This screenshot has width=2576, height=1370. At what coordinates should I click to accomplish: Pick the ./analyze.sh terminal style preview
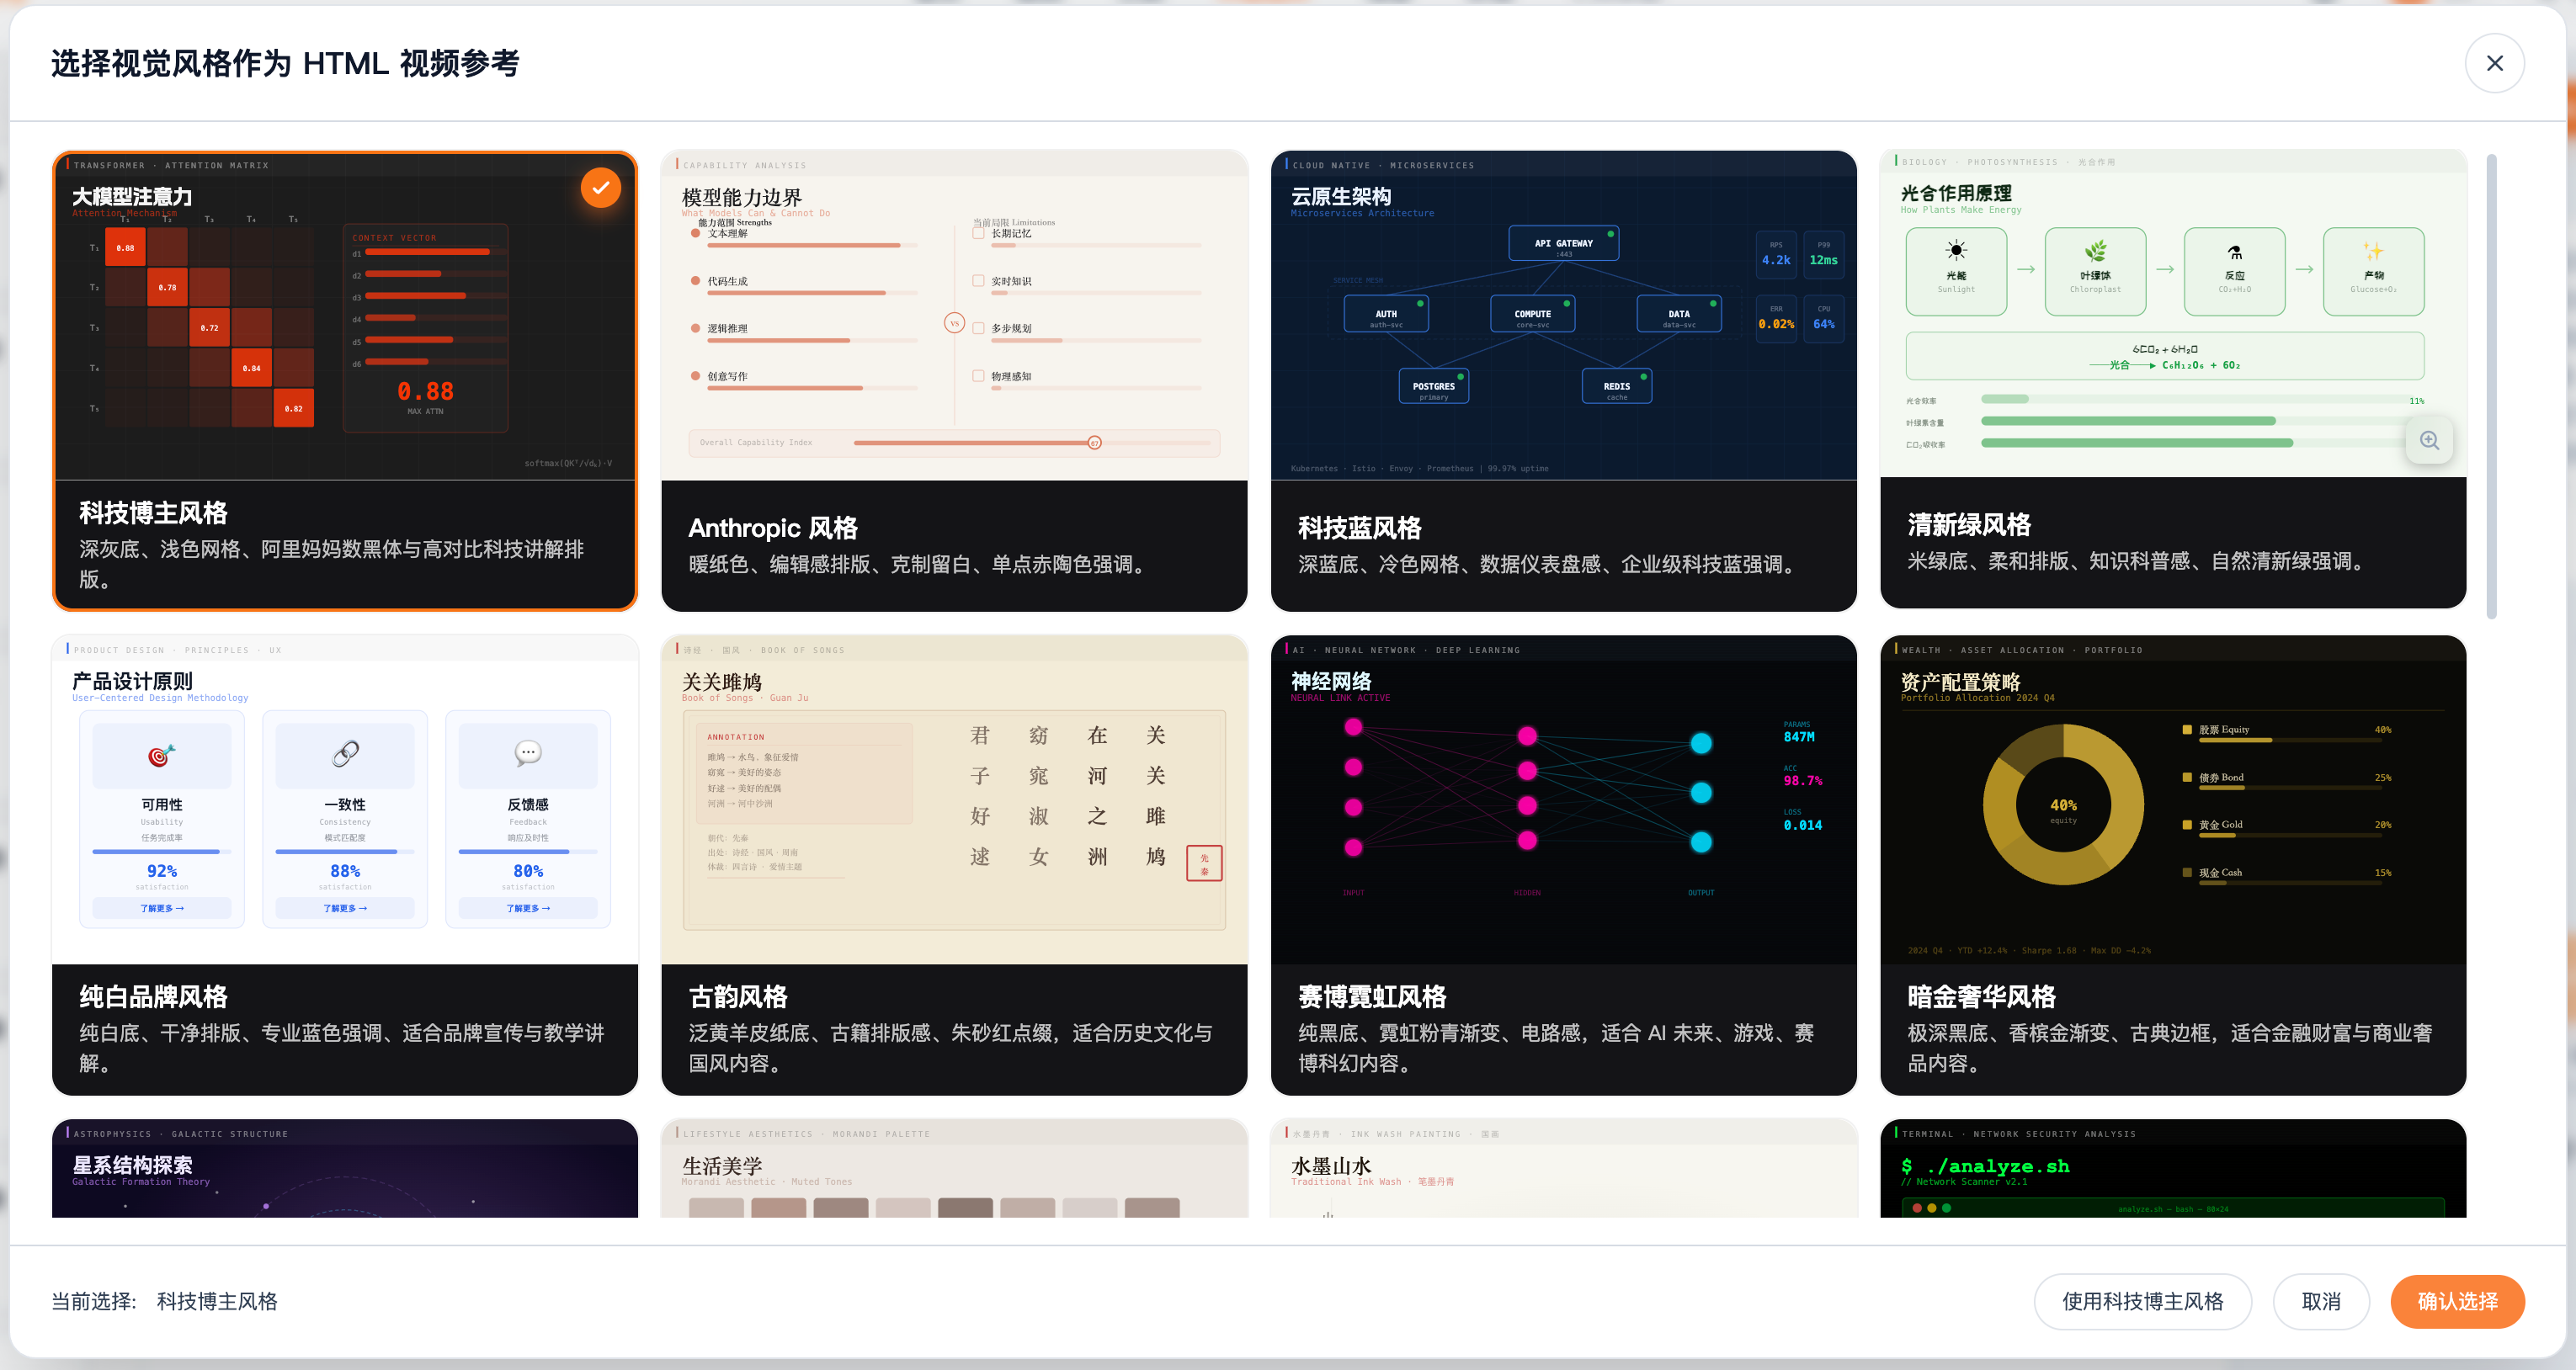(x=2173, y=1167)
